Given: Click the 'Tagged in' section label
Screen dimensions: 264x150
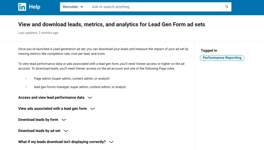Looking at the screenshot, I should 209,50.
